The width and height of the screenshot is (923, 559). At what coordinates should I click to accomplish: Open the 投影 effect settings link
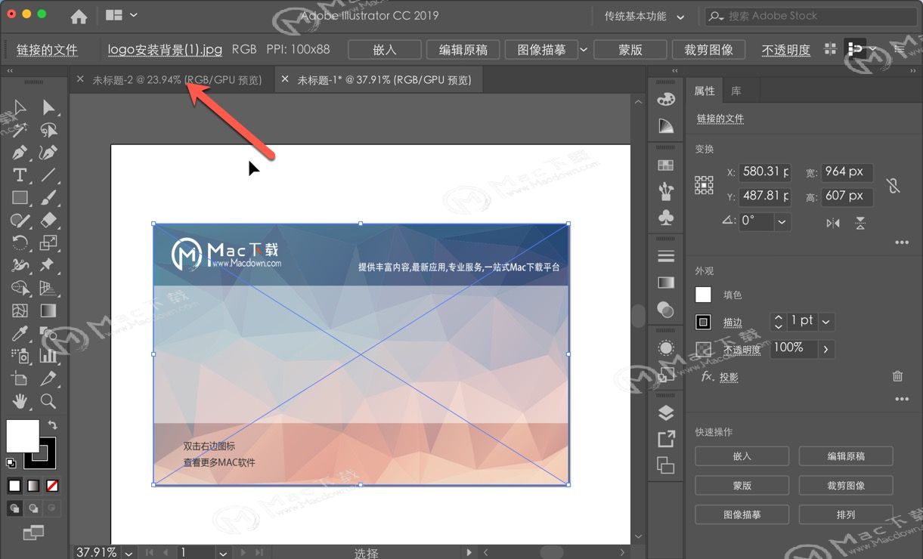[729, 377]
